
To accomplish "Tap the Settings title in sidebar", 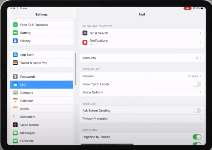I will tap(41, 14).
